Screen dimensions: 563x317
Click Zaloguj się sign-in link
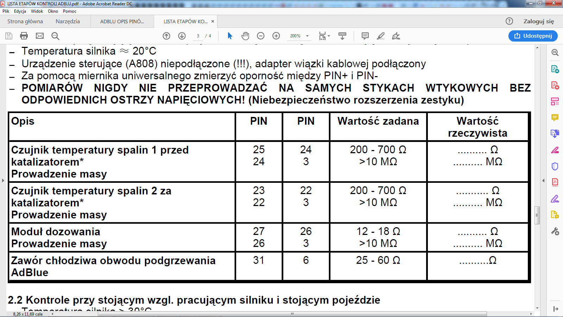click(x=539, y=21)
